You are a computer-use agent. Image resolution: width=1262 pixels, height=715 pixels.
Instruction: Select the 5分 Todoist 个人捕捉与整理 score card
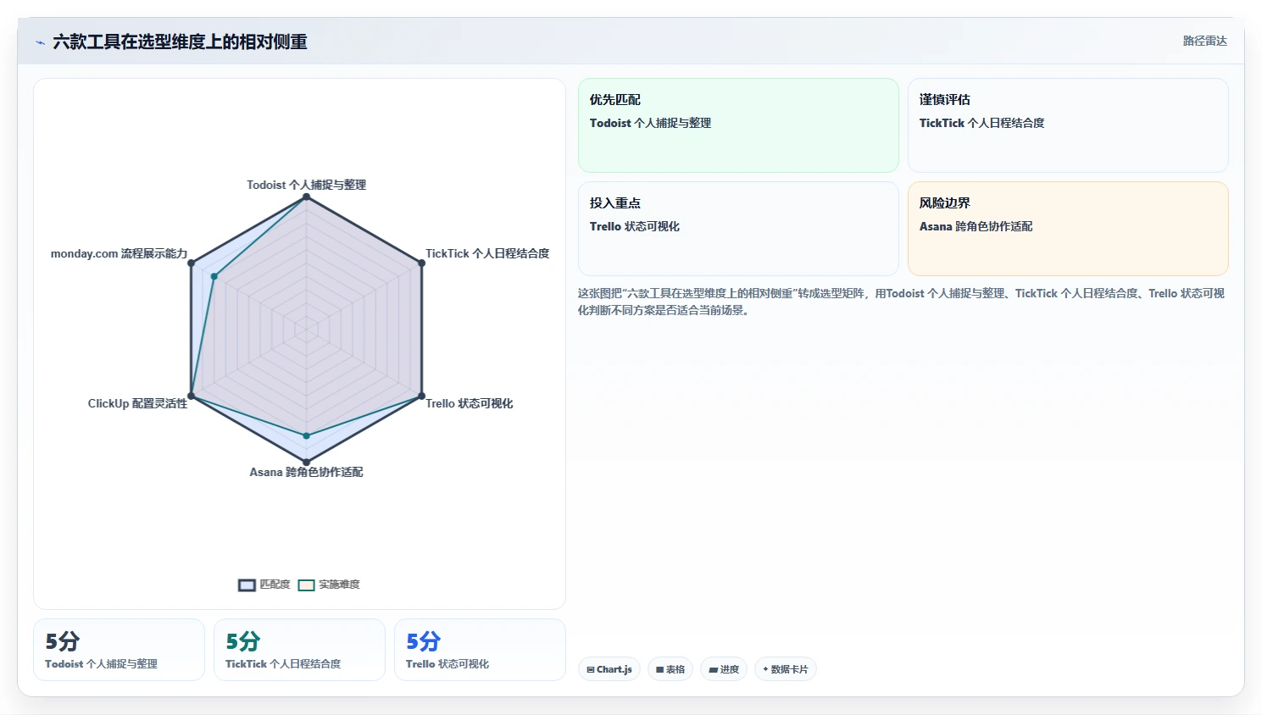[119, 650]
